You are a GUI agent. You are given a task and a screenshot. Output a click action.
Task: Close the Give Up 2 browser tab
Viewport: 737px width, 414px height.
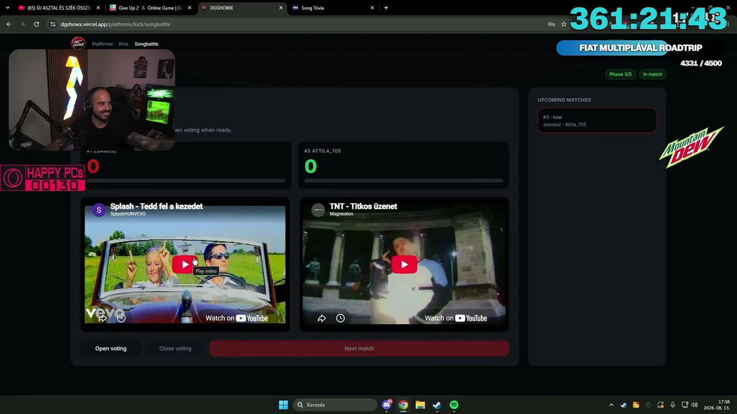[x=189, y=8]
